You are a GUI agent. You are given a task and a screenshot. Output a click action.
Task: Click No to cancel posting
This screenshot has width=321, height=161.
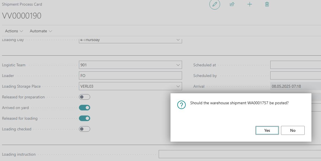pyautogui.click(x=293, y=130)
